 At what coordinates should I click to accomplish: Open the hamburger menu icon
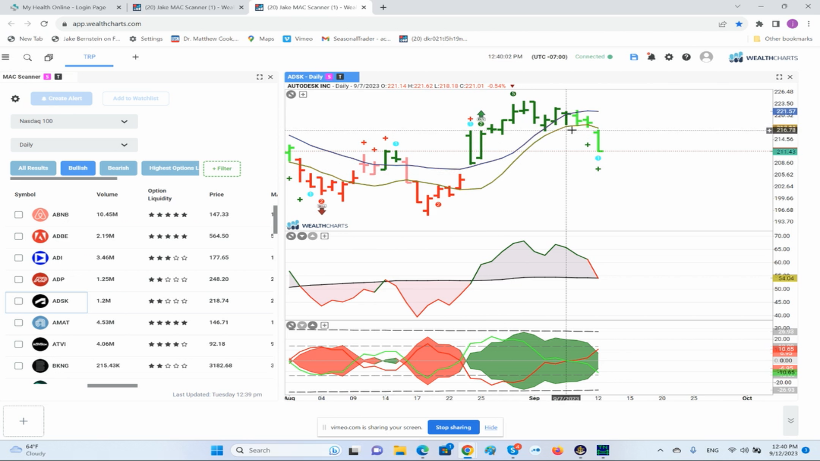coord(6,57)
